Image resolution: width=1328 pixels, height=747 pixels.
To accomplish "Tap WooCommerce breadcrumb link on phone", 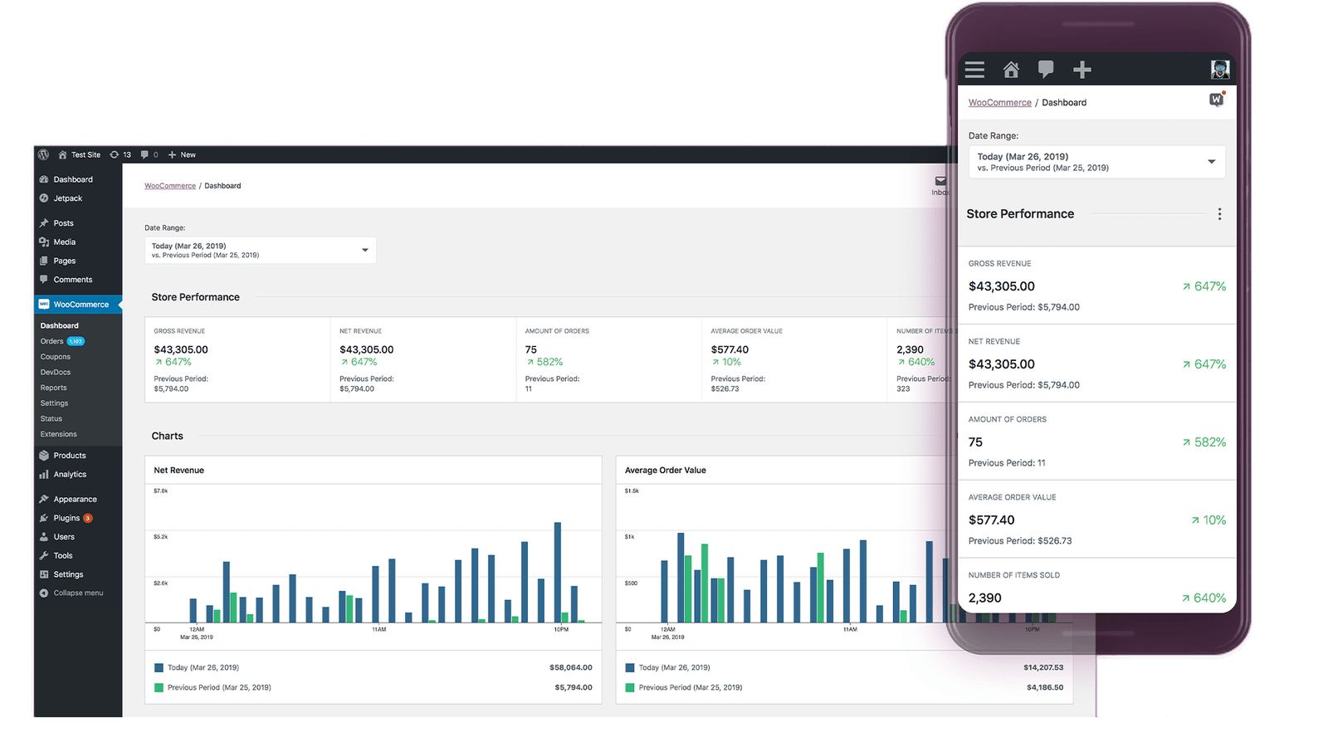I will (x=1000, y=103).
